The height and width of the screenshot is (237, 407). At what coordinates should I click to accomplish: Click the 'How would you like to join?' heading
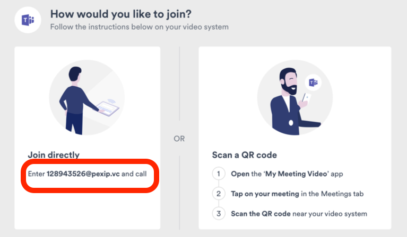tap(122, 13)
